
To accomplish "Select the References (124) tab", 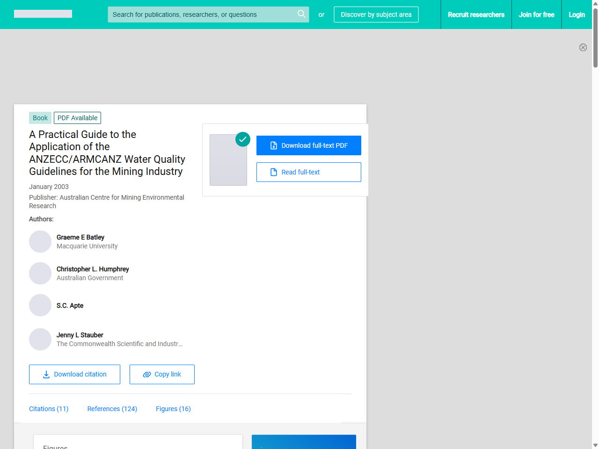I will point(112,409).
